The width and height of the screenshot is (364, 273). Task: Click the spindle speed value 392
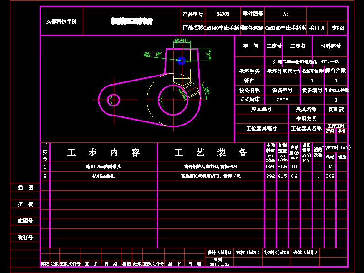coord(270,176)
